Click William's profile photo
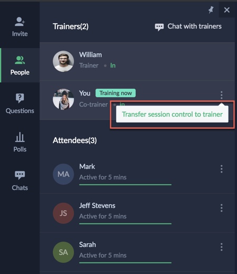This screenshot has width=237, height=274. 63,61
